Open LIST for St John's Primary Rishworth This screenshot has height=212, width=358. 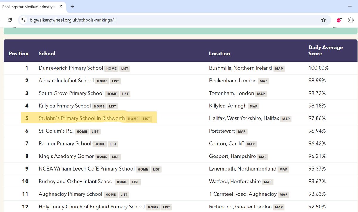146,119
